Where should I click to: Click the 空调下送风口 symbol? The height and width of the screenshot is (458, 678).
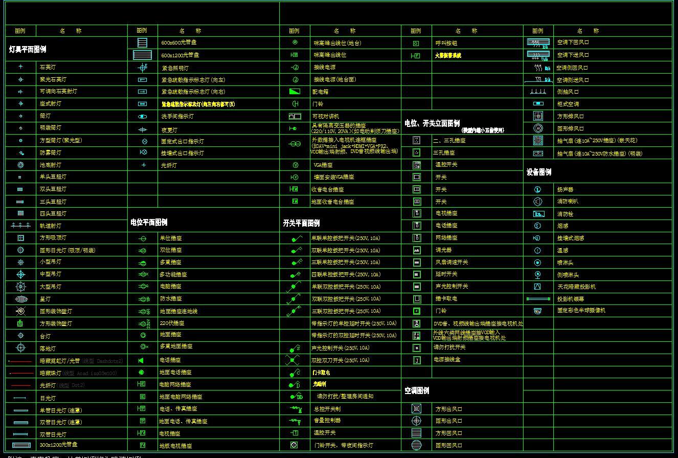coord(538,55)
